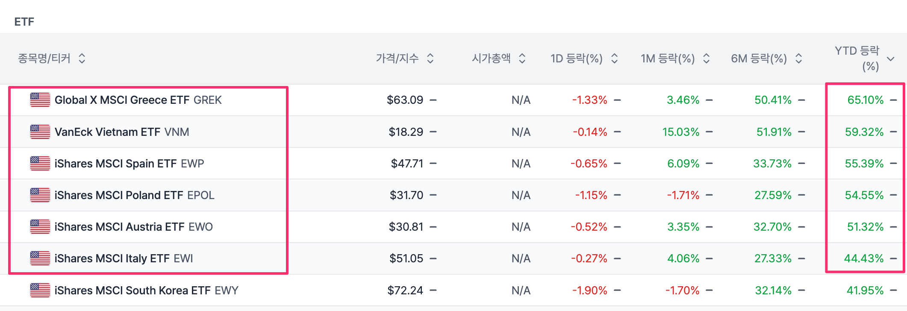The image size is (907, 311).
Task: Click the 가격/지수 sort arrows icon
Action: coord(430,59)
